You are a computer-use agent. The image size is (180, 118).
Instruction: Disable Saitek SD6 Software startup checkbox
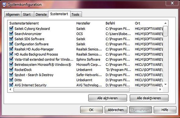click(x=11, y=39)
